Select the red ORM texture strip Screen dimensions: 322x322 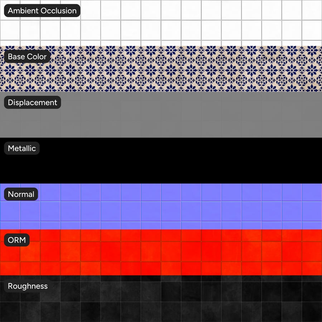[161, 252]
